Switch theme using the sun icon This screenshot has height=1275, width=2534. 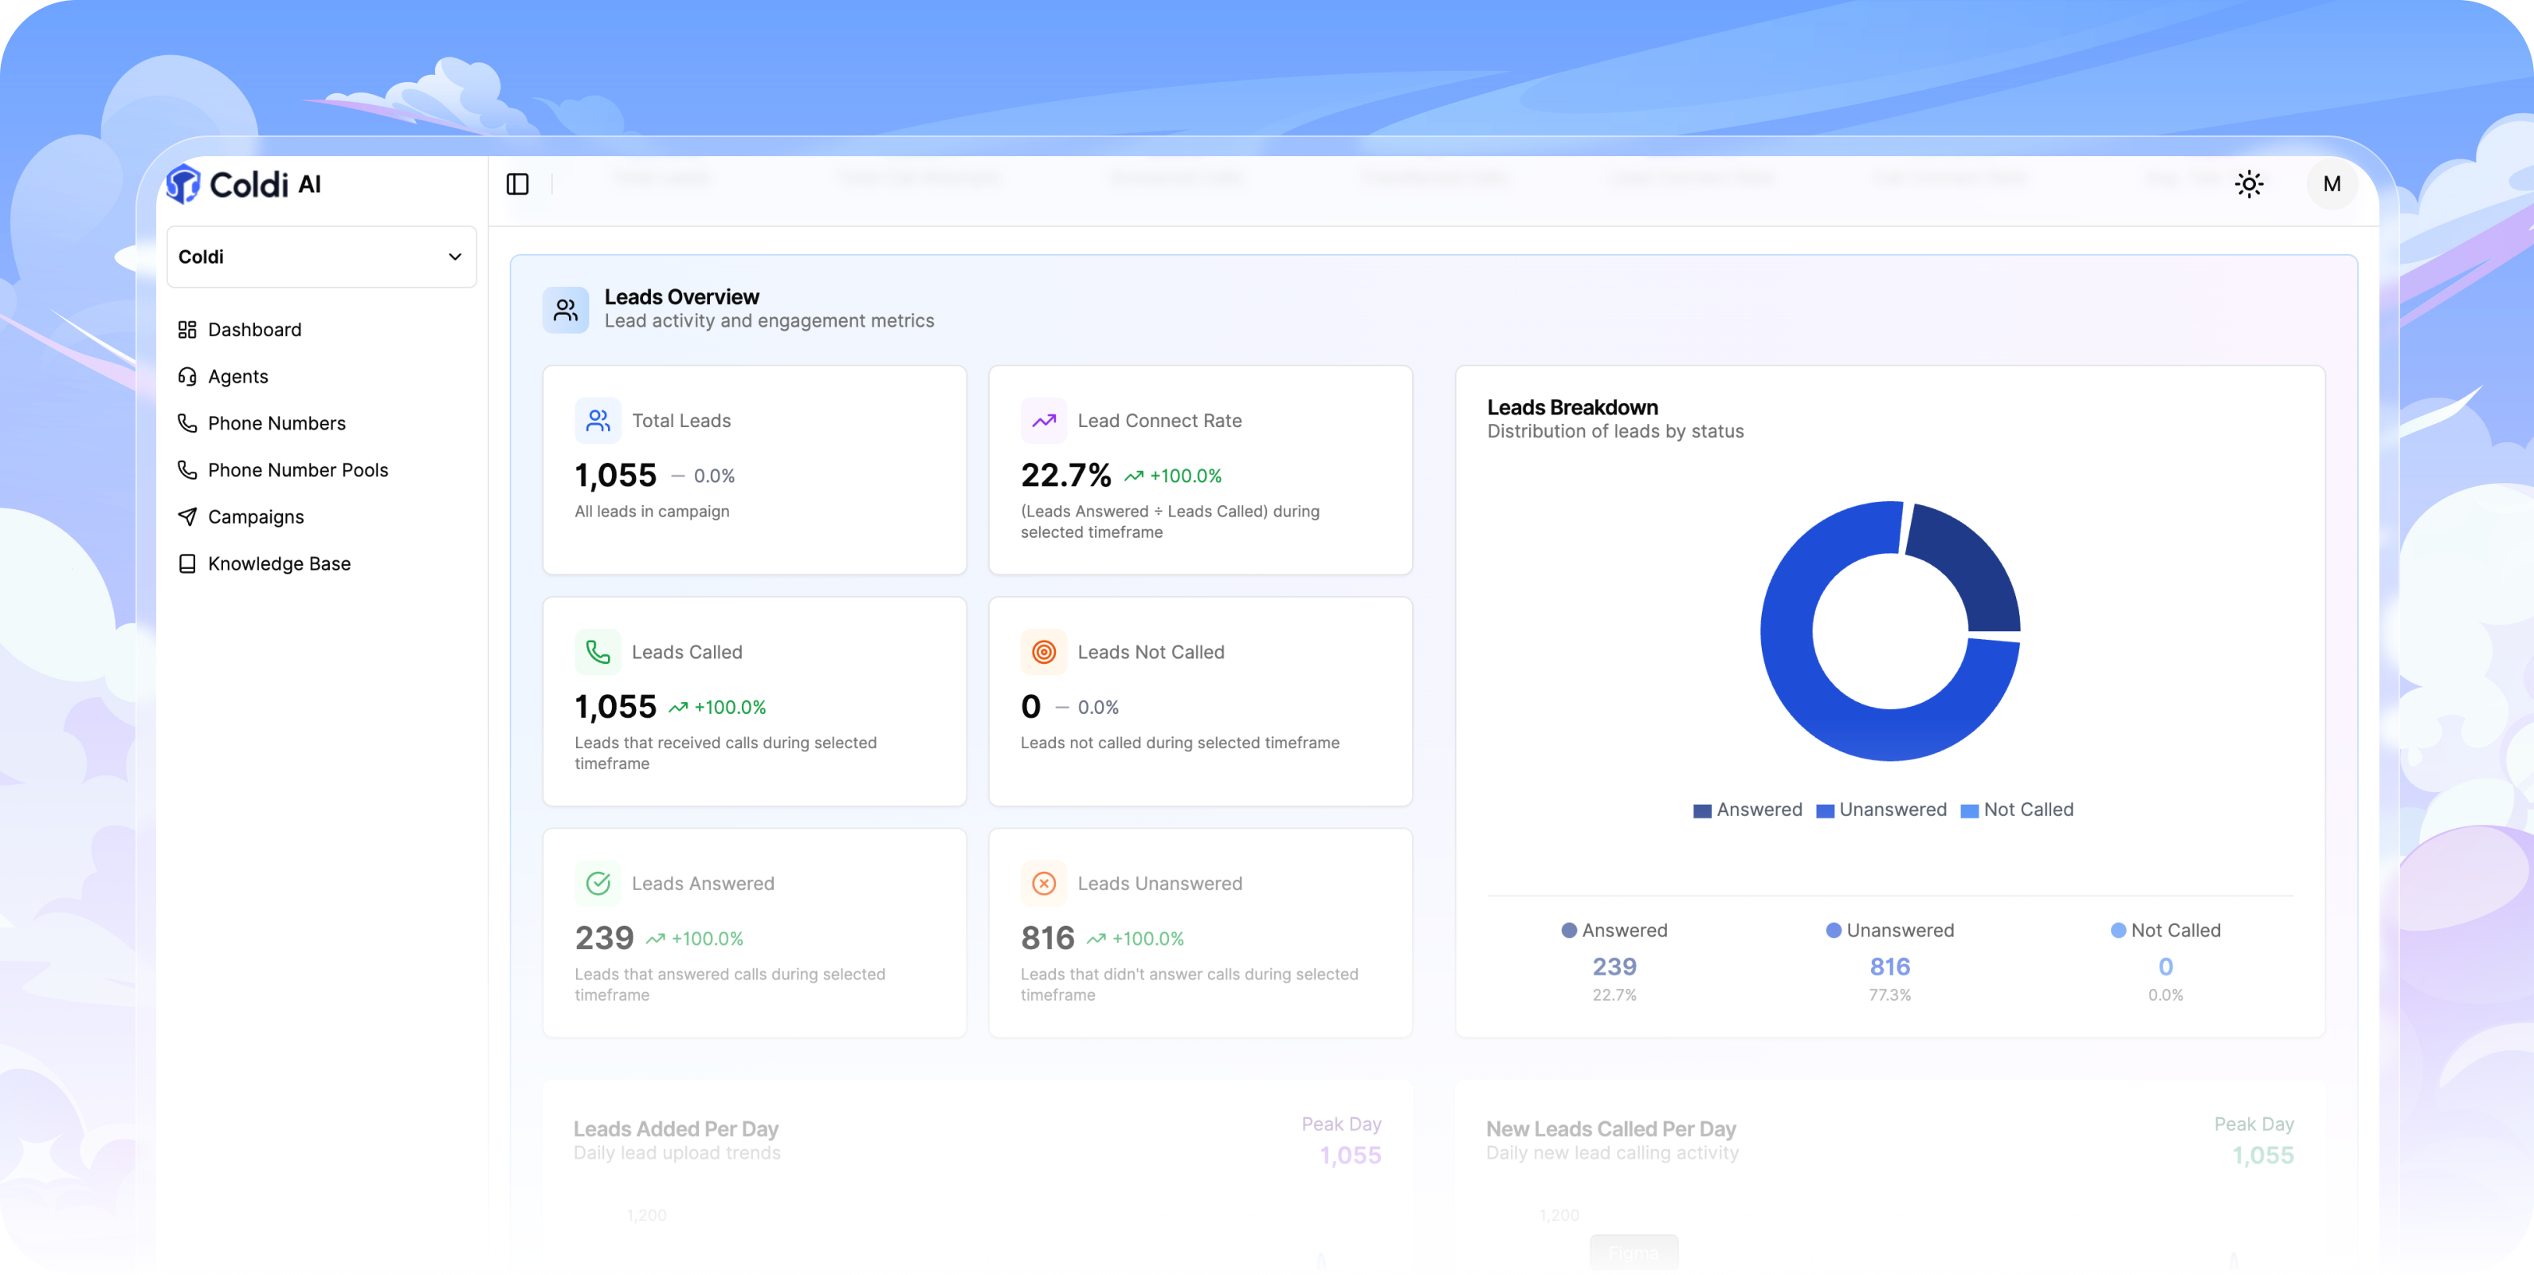(2250, 184)
